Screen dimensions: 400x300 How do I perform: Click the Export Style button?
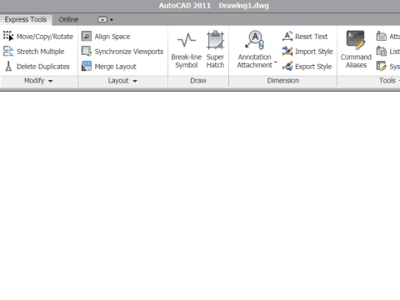point(307,67)
